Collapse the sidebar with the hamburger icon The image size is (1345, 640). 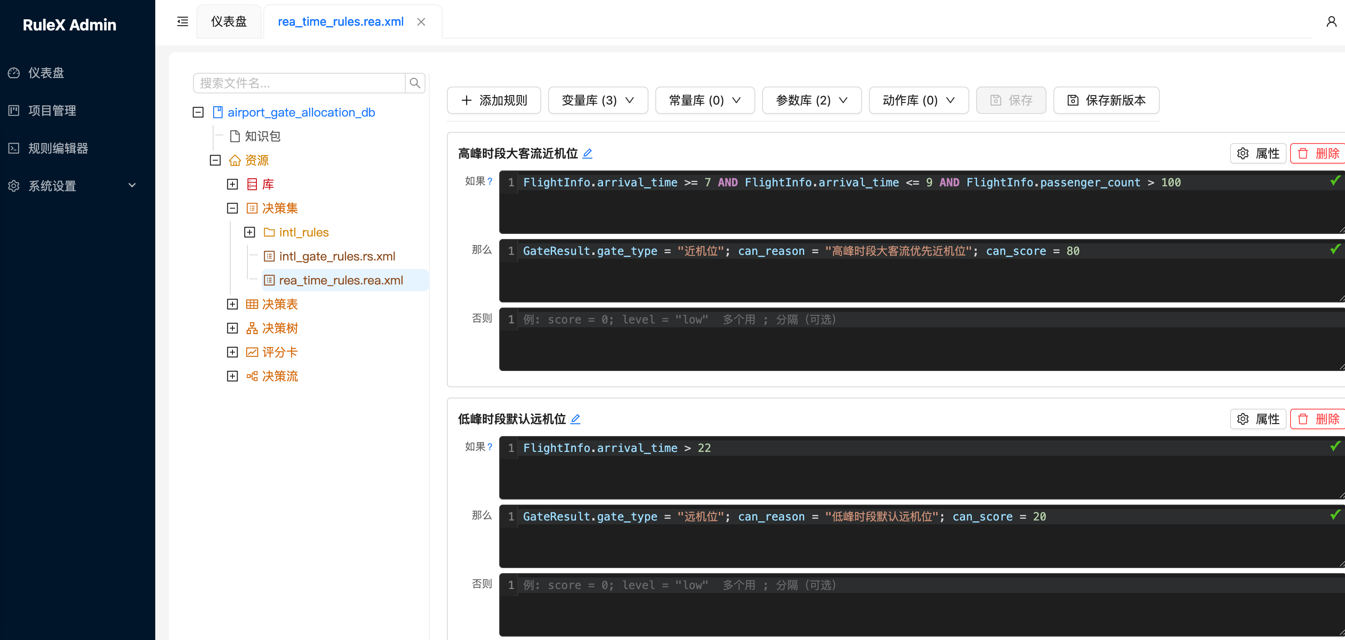182,21
